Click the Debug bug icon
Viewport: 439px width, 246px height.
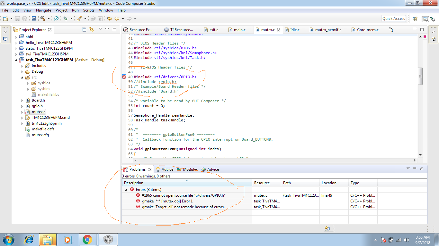[66, 19]
